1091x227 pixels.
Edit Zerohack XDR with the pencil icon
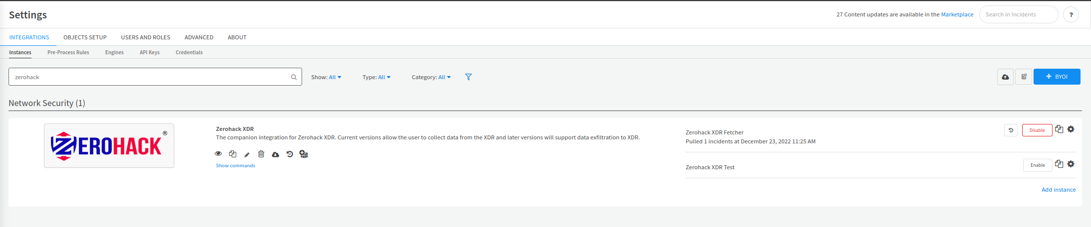[247, 154]
